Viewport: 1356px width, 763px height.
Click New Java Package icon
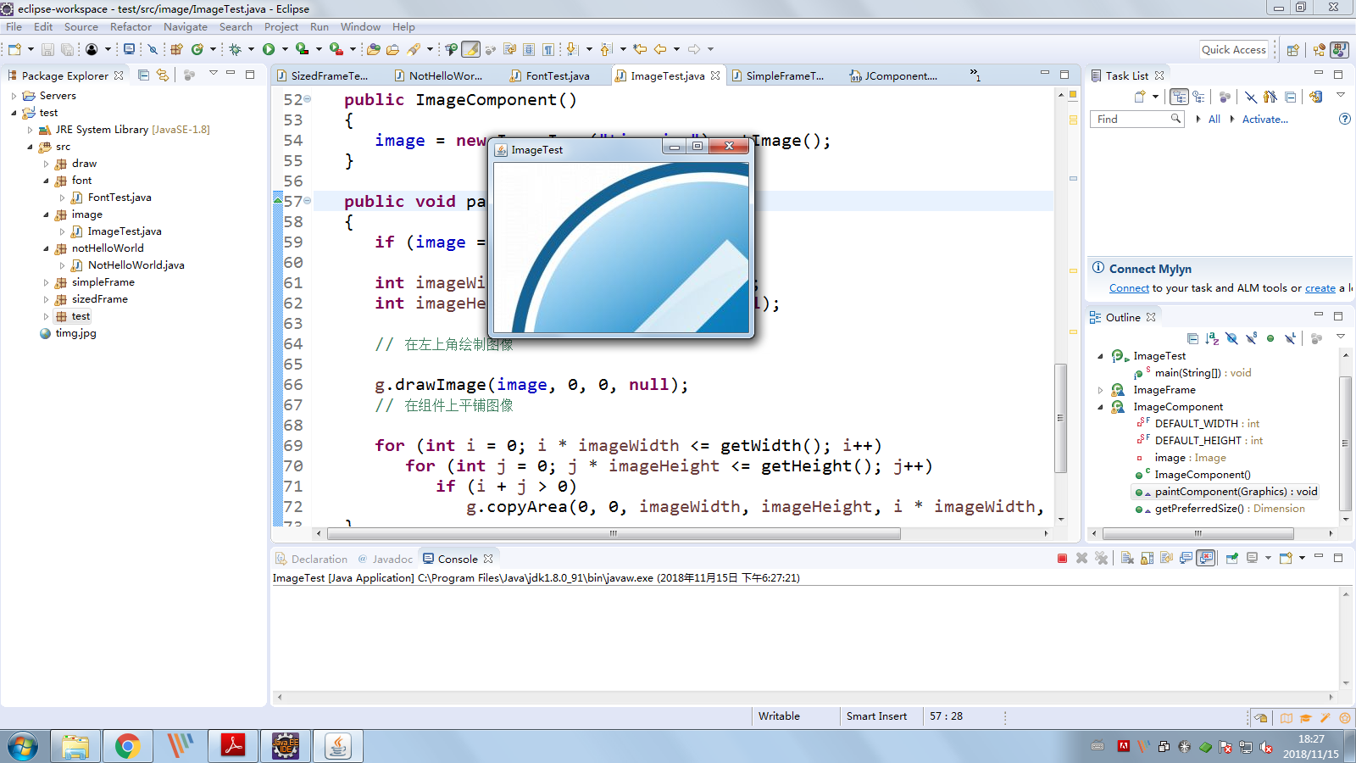[x=177, y=49]
